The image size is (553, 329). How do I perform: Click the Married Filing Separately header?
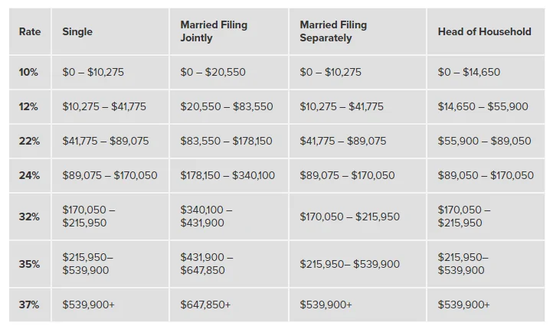(x=358, y=31)
